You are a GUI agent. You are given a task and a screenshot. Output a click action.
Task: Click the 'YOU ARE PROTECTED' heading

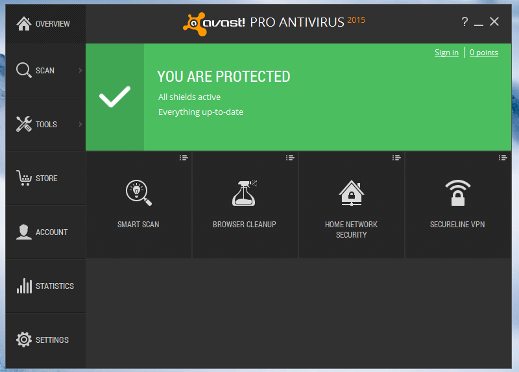pos(223,77)
